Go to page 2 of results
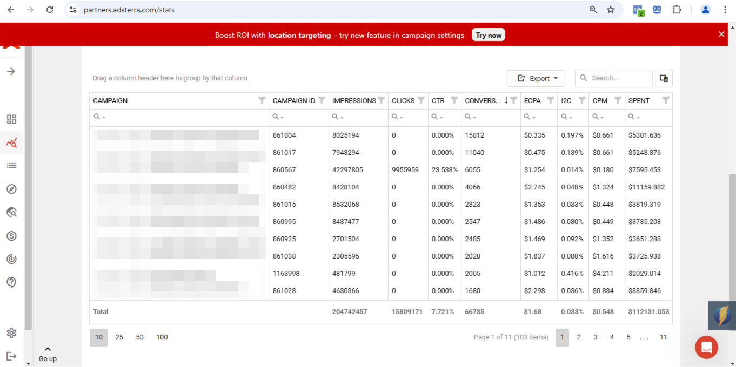Image resolution: width=736 pixels, height=367 pixels. pyautogui.click(x=579, y=337)
